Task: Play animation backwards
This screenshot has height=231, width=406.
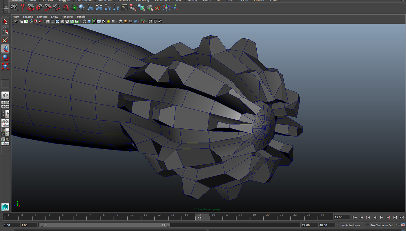Action: (375, 217)
